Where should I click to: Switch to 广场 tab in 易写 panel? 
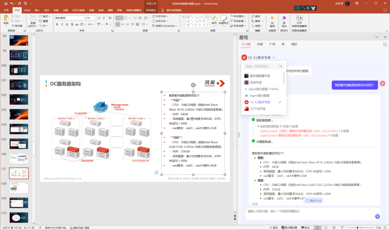point(272,44)
